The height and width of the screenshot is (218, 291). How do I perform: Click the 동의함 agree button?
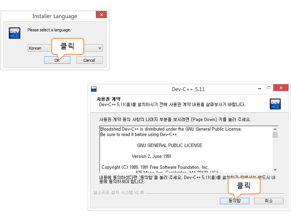tap(234, 201)
